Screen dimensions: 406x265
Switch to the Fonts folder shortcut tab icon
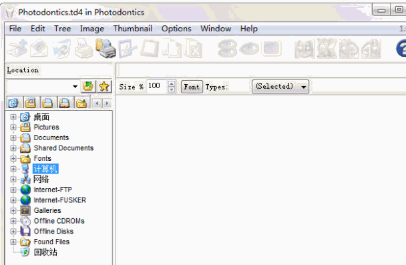tap(81, 103)
